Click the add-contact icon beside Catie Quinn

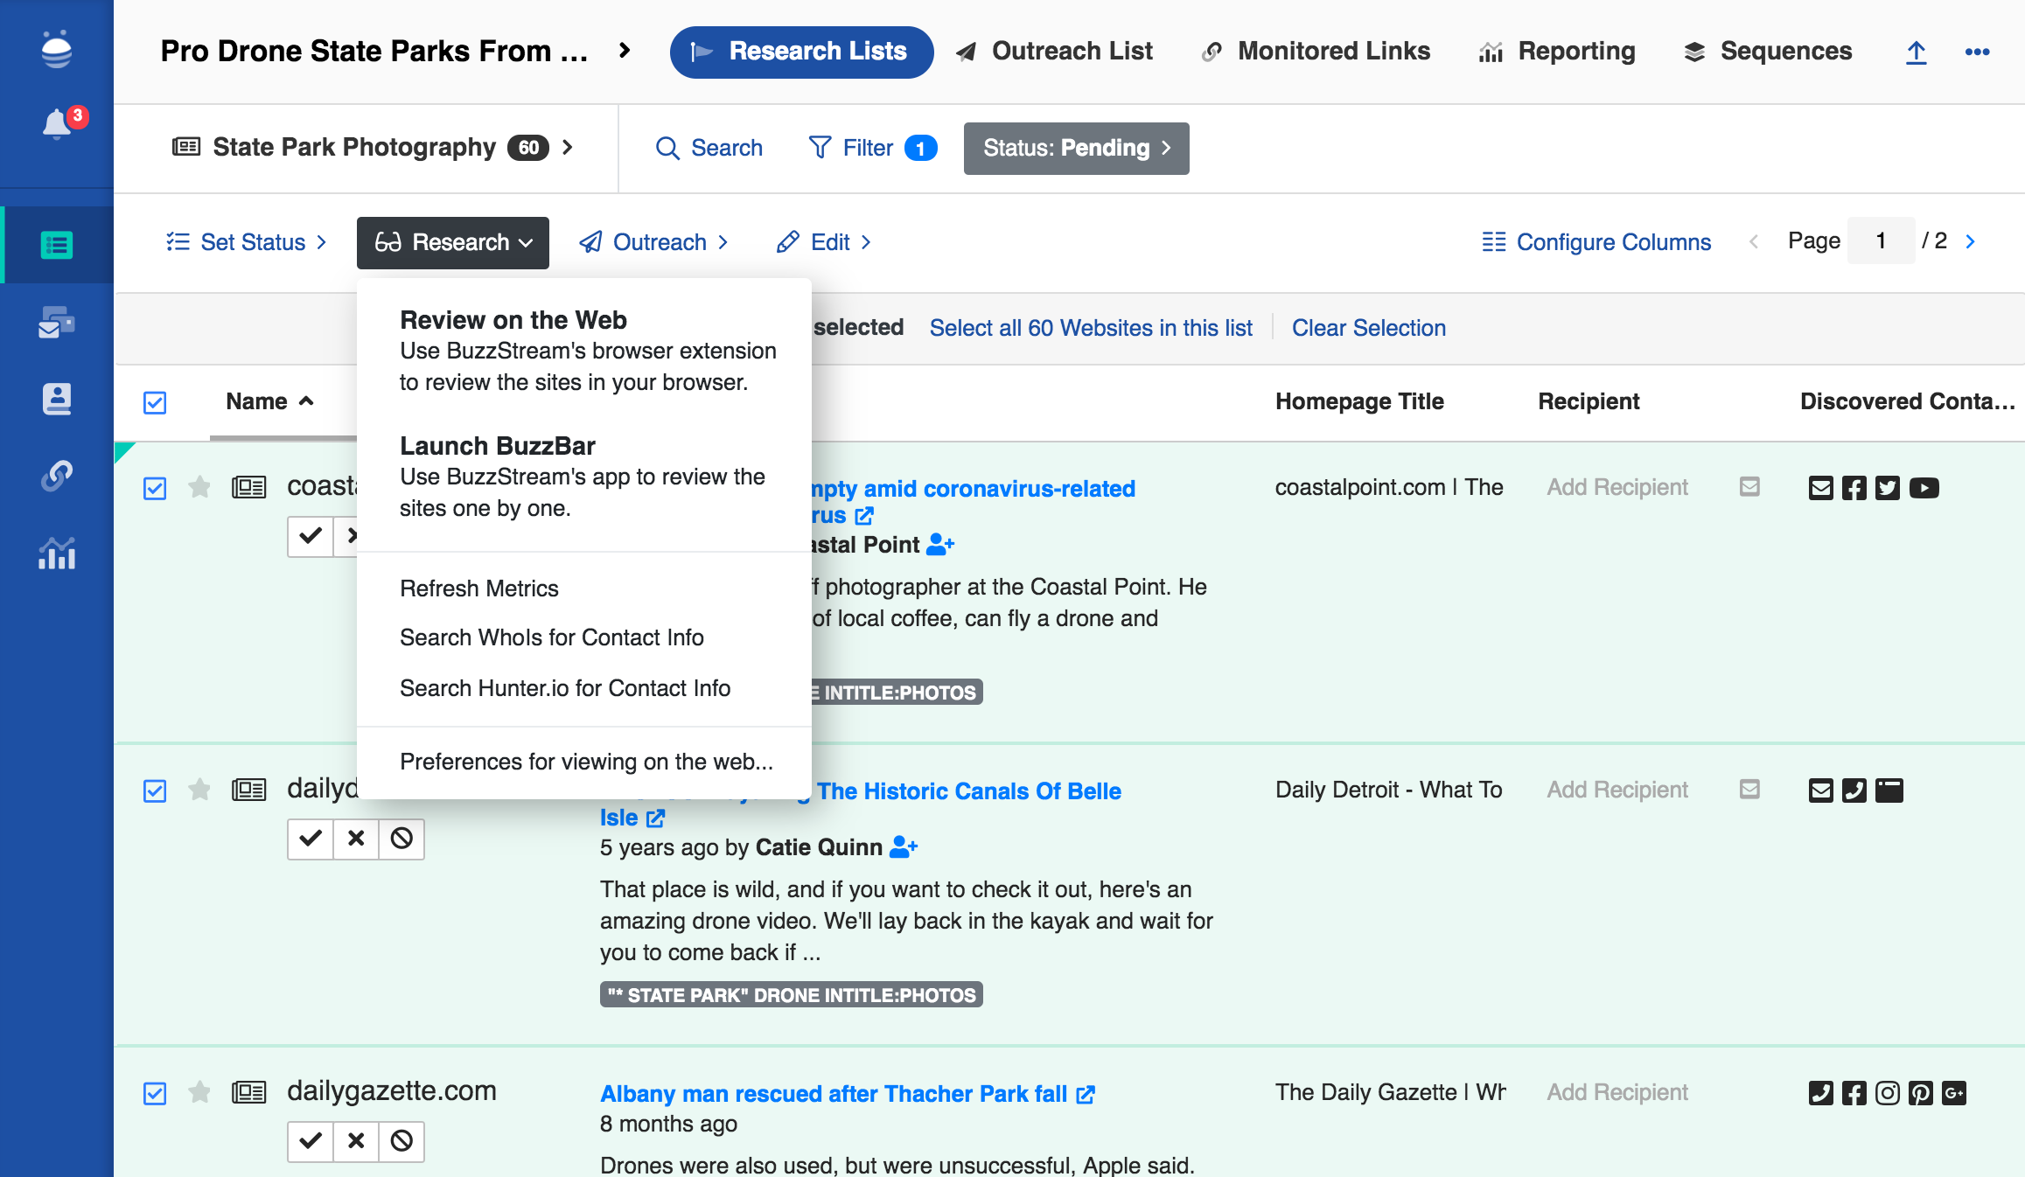[x=904, y=847]
